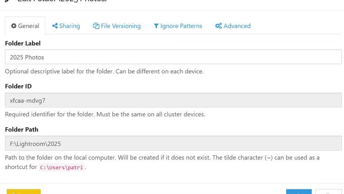Click the funnel filter icon beside Ignore Patterns
The image size is (344, 194).
click(156, 26)
